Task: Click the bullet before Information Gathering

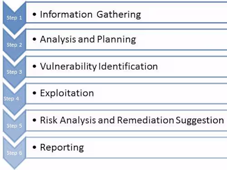Action: click(35, 15)
